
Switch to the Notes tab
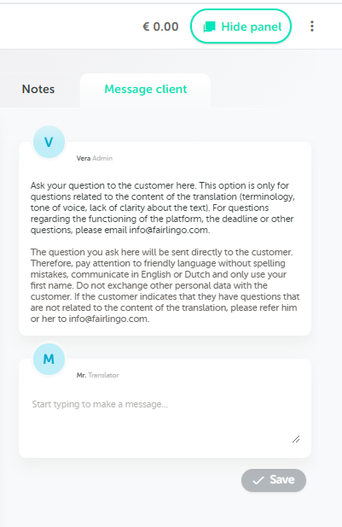[x=38, y=90]
